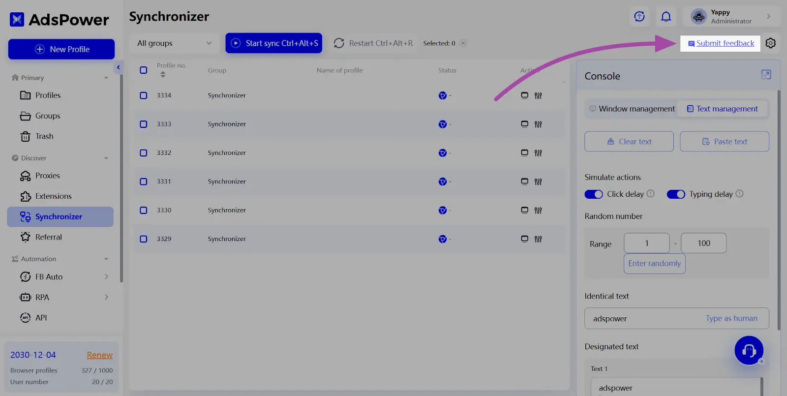Click the Renew link
Image resolution: width=787 pixels, height=396 pixels.
pos(99,355)
